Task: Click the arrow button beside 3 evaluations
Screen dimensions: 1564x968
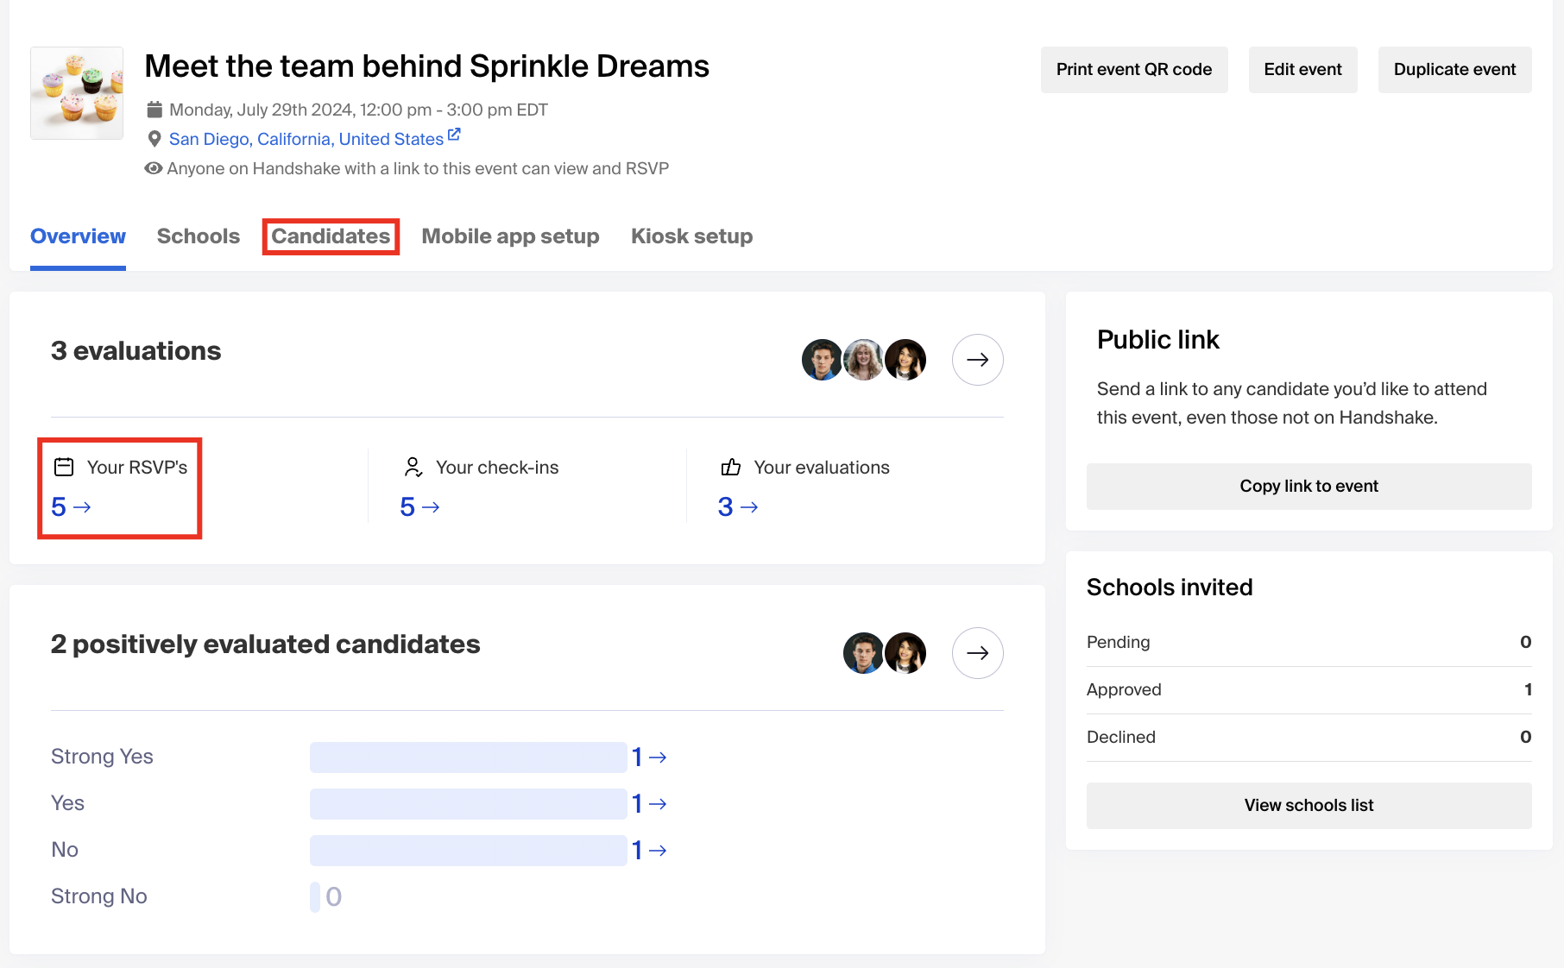Action: pos(977,360)
